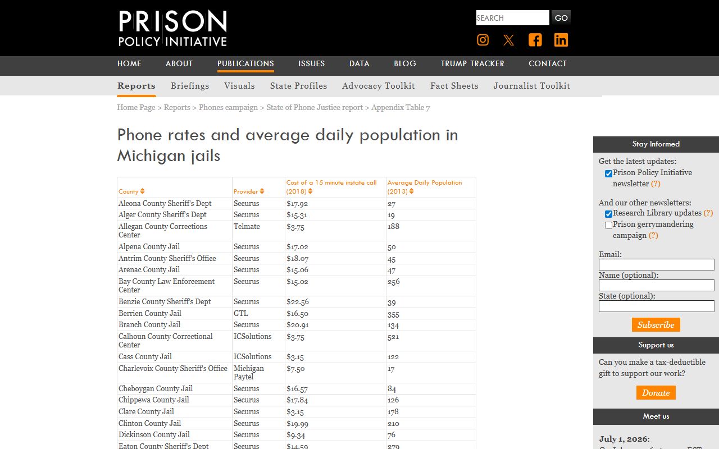719x449 pixels.
Task: Click Research Library updates help (?) link
Action: (708, 213)
